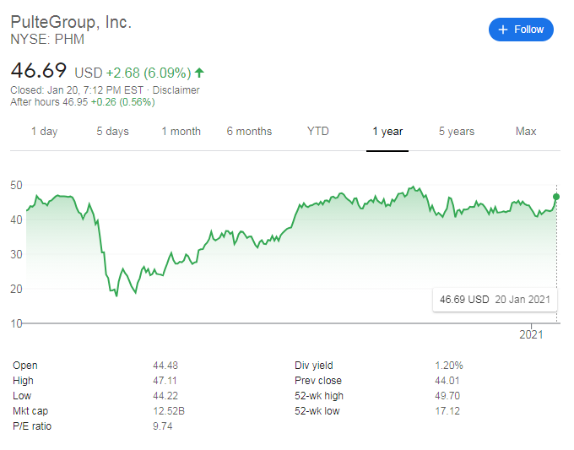Click the blue Follow button

(x=521, y=30)
